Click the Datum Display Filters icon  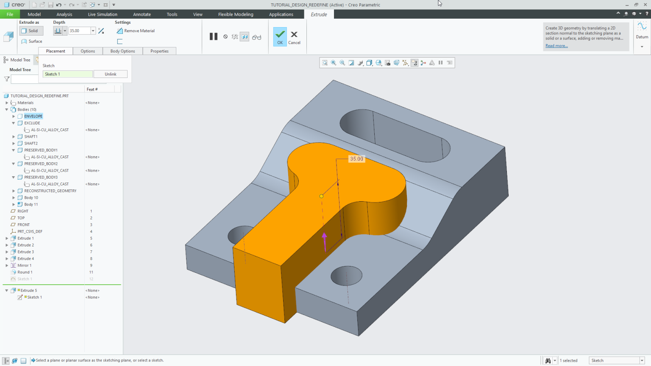pyautogui.click(x=405, y=62)
